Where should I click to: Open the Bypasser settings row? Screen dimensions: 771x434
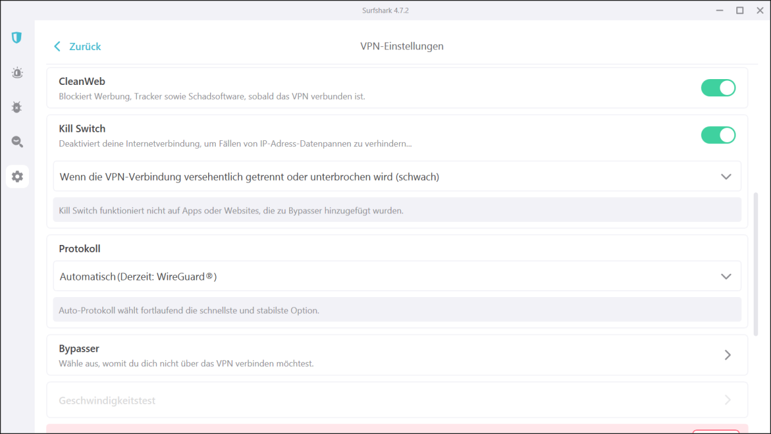(397, 355)
